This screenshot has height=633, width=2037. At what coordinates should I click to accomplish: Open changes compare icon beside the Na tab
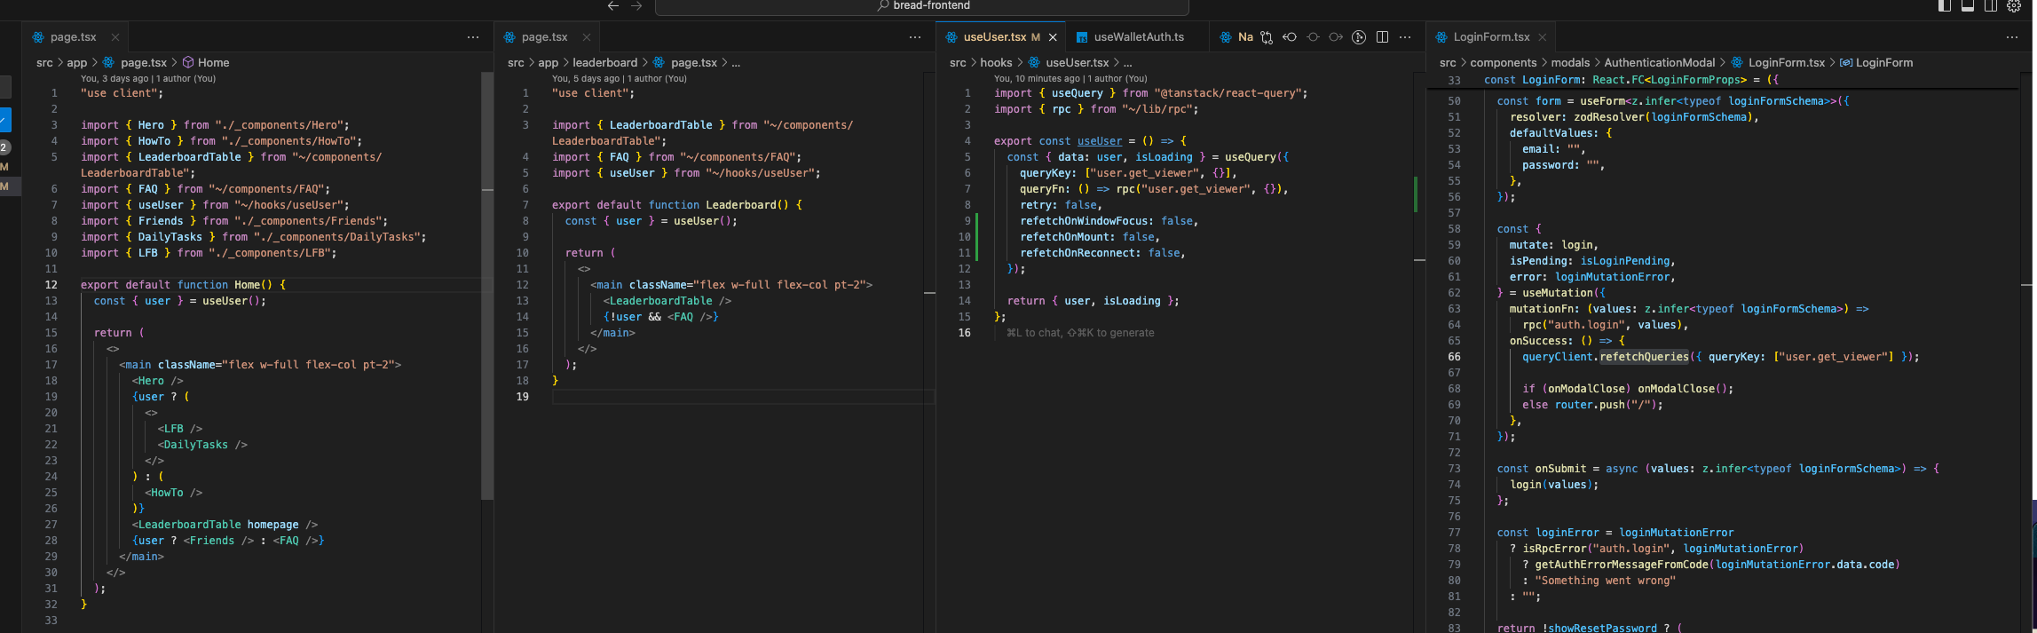1267,37
